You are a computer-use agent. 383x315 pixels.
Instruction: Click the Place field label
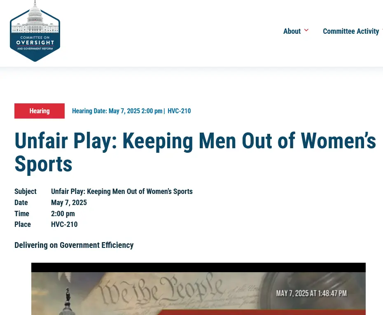23,224
